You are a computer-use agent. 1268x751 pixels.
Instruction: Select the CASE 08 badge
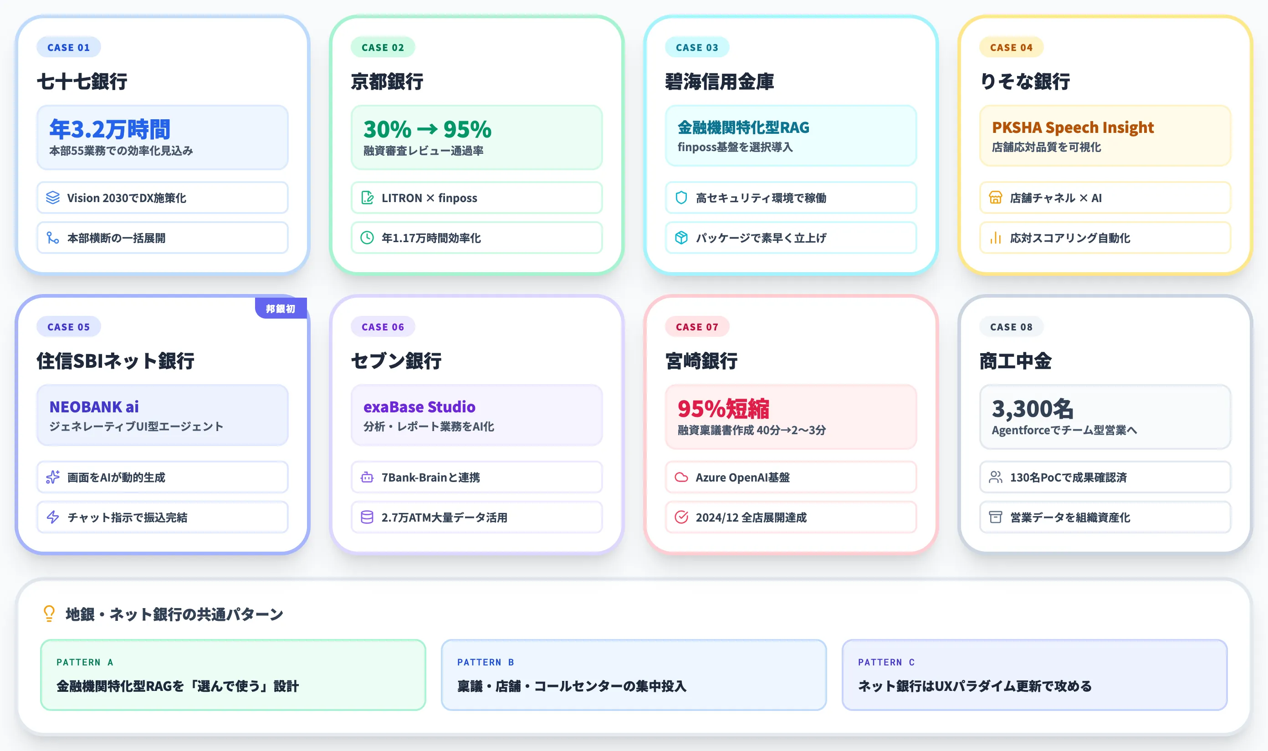1011,327
